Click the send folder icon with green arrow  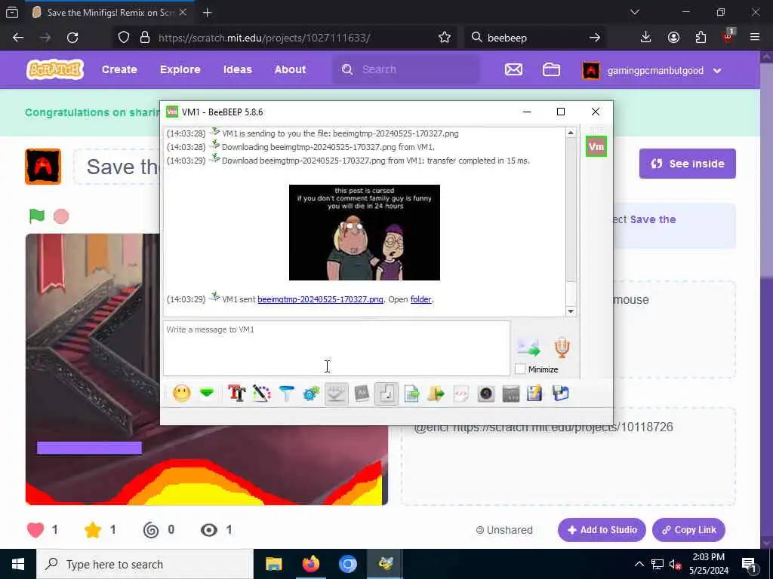click(436, 394)
